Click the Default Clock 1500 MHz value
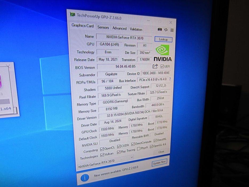Viewport: 249px width, 187px height. click(x=108, y=135)
